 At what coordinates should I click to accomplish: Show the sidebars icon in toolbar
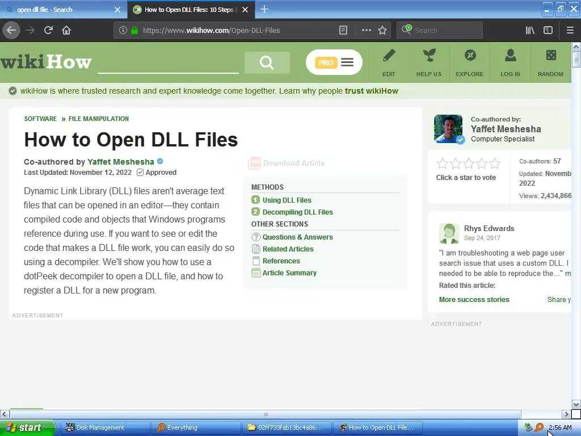click(x=548, y=31)
